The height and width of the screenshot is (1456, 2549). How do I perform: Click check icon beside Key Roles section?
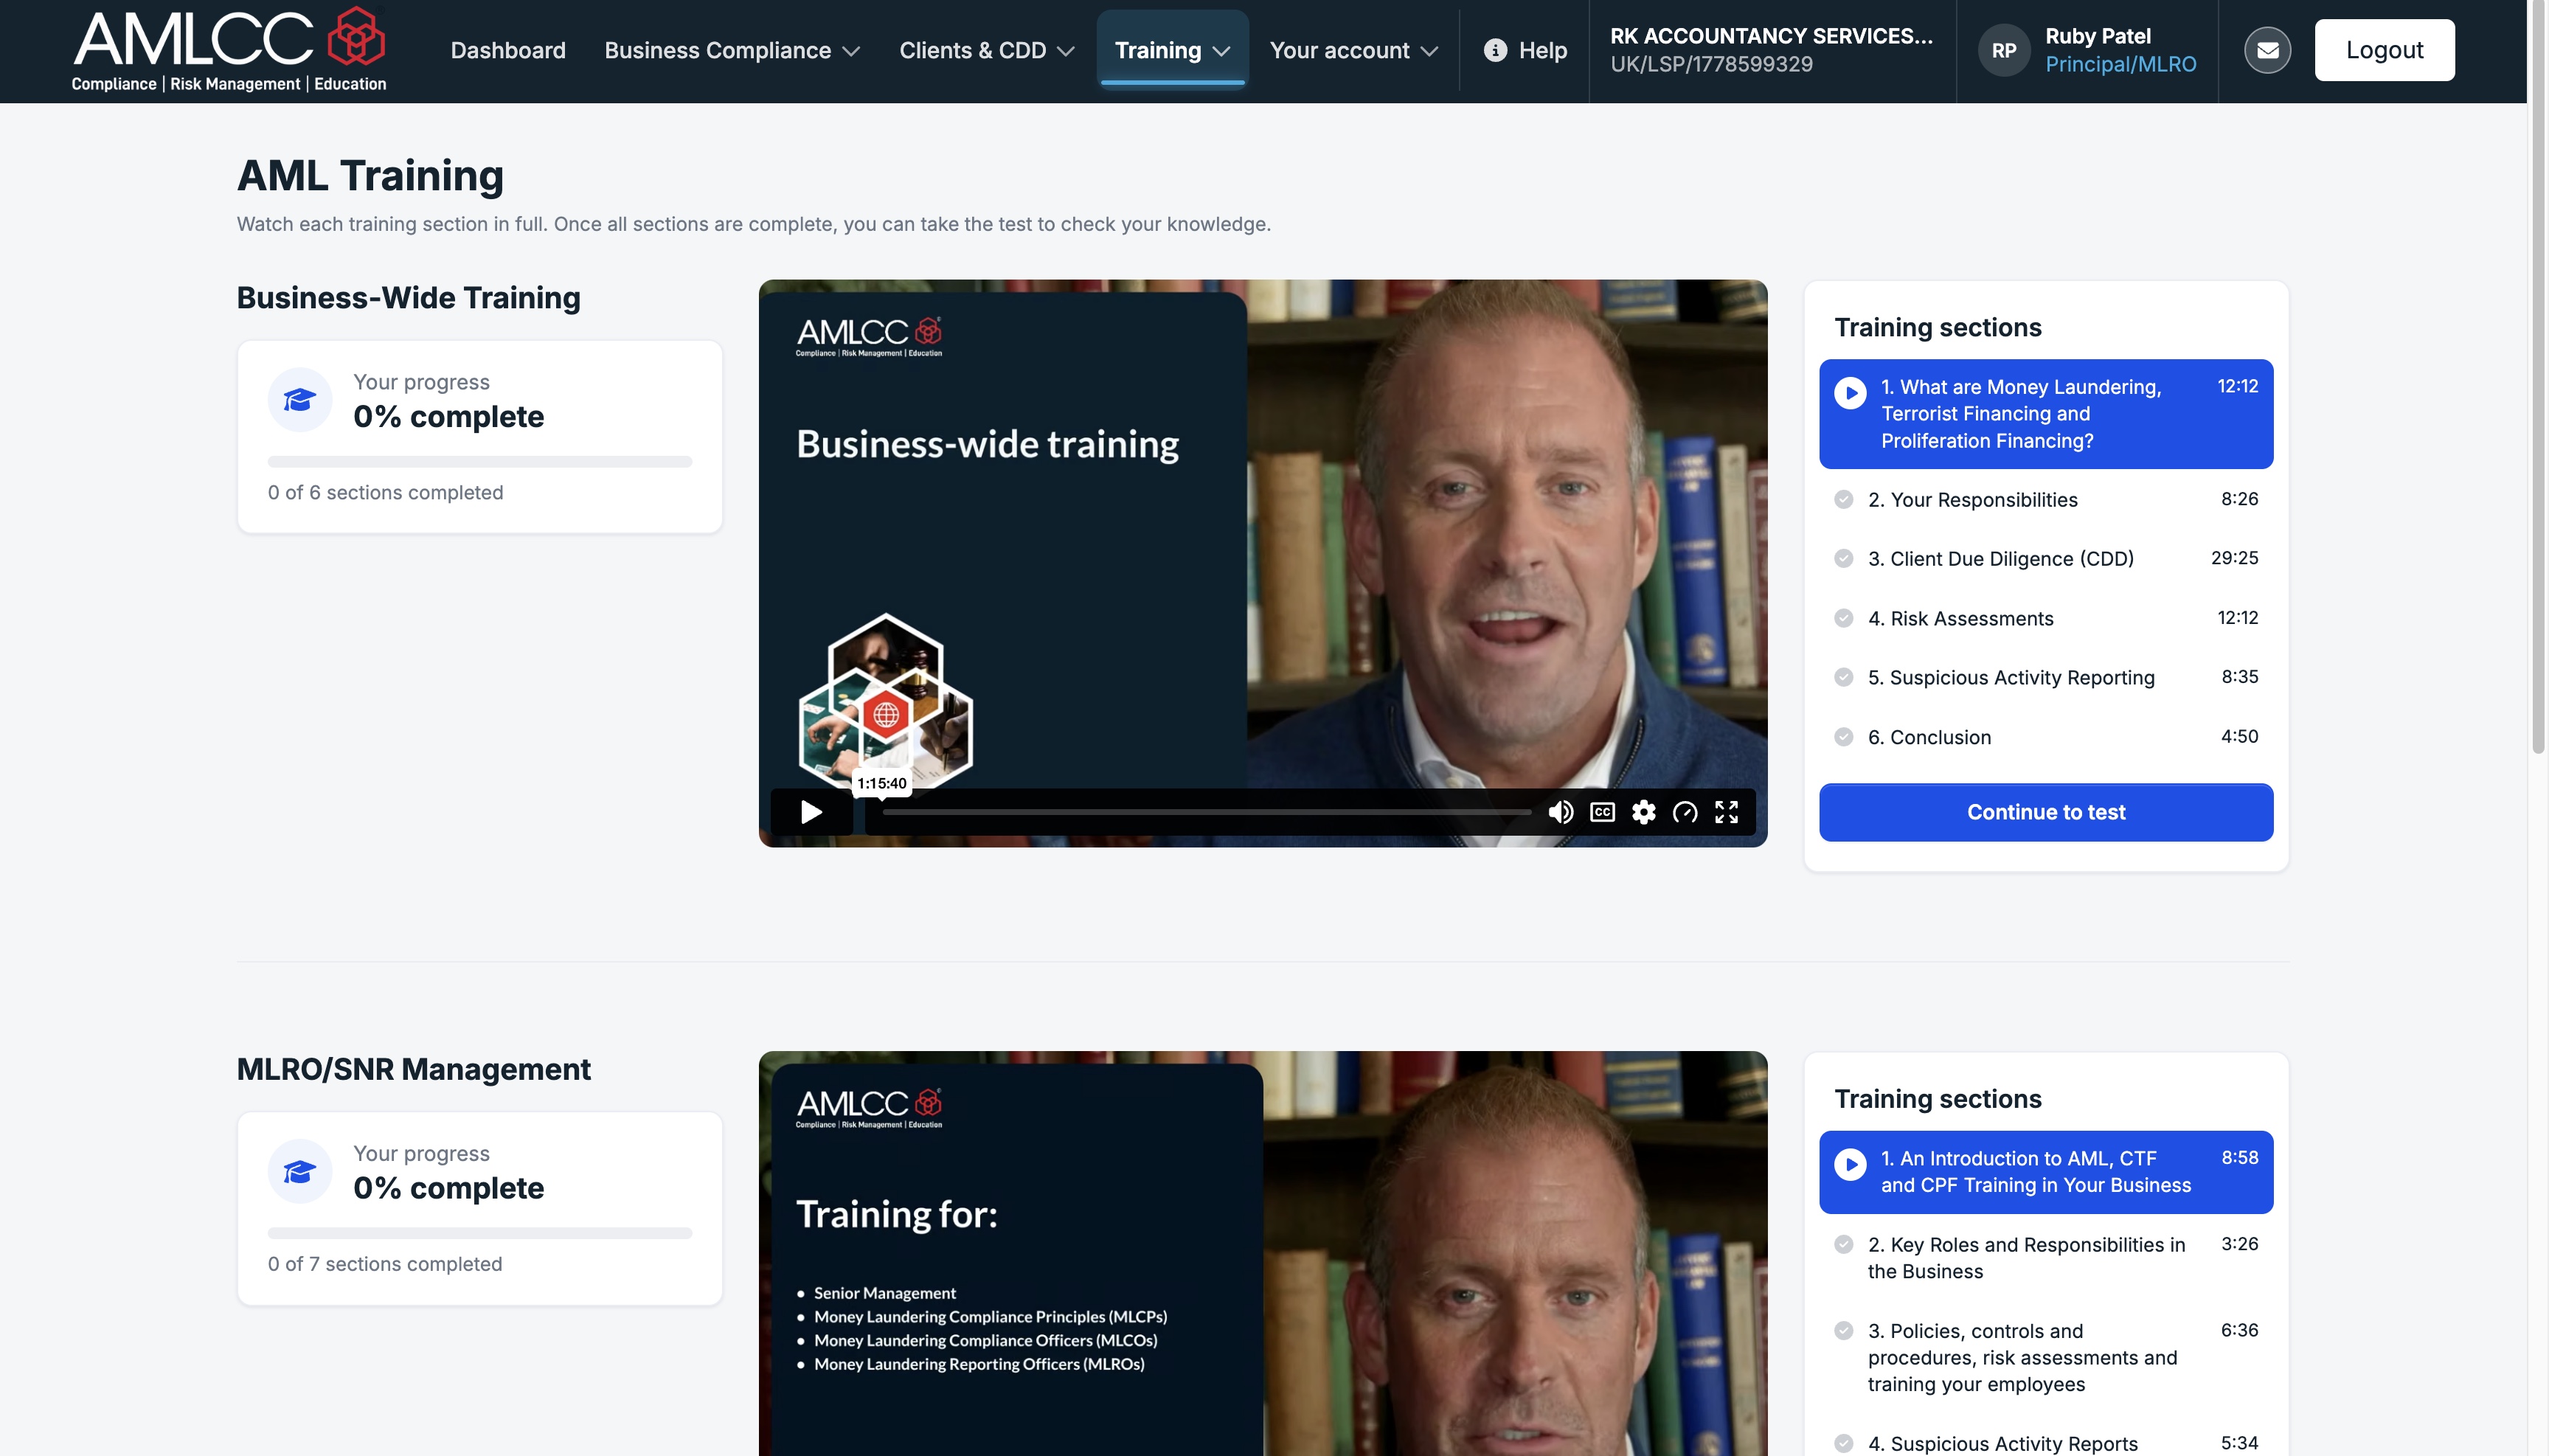coord(1843,1244)
